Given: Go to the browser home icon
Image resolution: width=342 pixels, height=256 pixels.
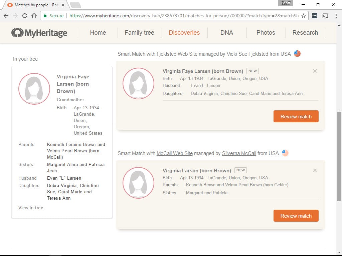Looking at the screenshot, I should [34, 16].
